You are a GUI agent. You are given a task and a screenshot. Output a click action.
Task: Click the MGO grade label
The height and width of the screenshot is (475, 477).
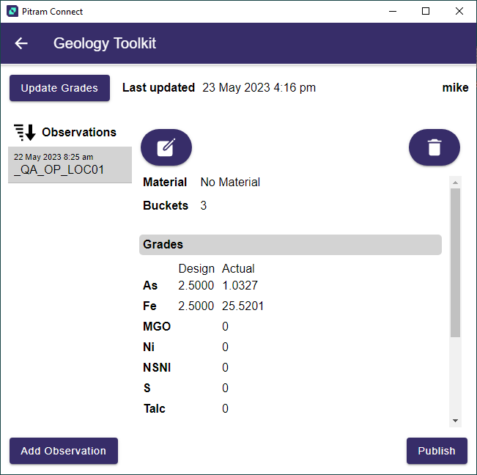(157, 326)
